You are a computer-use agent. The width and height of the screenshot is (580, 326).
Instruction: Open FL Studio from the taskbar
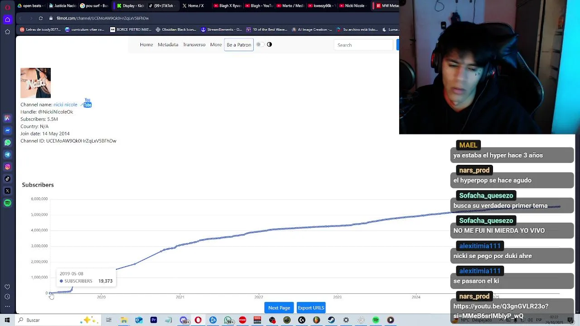coord(317,320)
